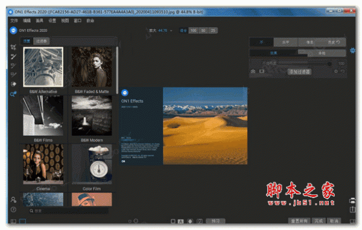The image size is (362, 230).
Task: Click the opacity slider handle in right panel
Action: click(x=329, y=63)
